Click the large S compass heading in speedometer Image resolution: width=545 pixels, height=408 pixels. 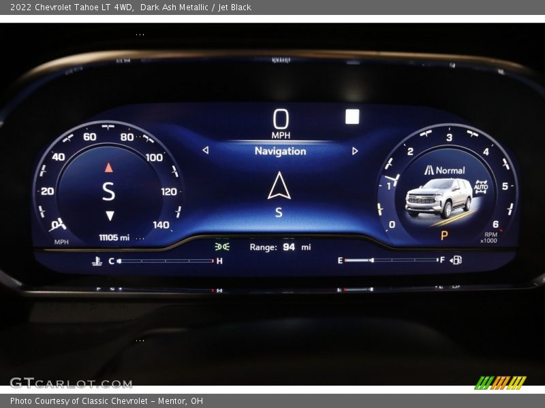(108, 192)
